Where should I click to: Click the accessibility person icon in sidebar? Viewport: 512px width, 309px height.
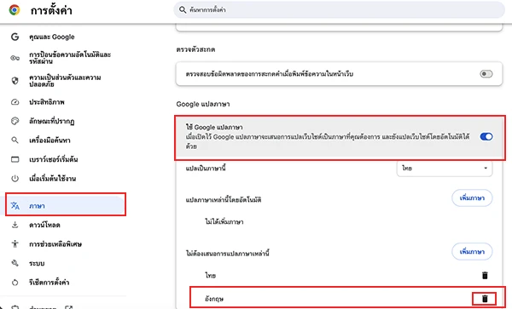(15, 243)
